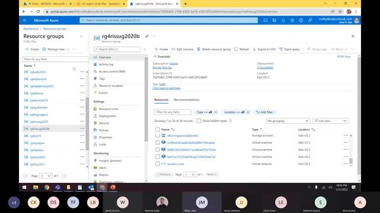This screenshot has height=213, width=380.
Task: Open Metrics under Monitoring
Action: point(103,175)
